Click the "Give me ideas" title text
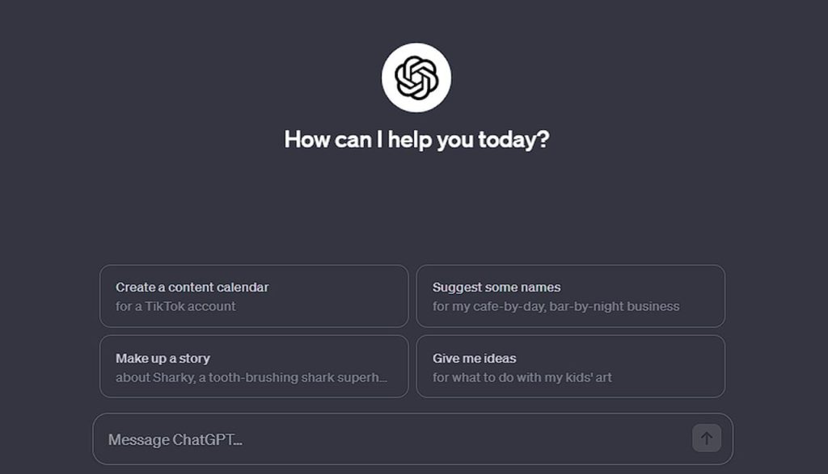The image size is (828, 474). point(474,359)
